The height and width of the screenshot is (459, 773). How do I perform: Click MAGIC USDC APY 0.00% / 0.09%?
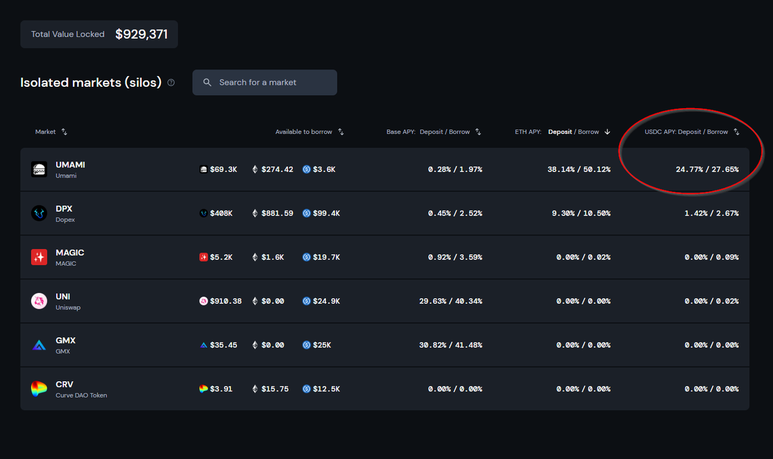(712, 257)
